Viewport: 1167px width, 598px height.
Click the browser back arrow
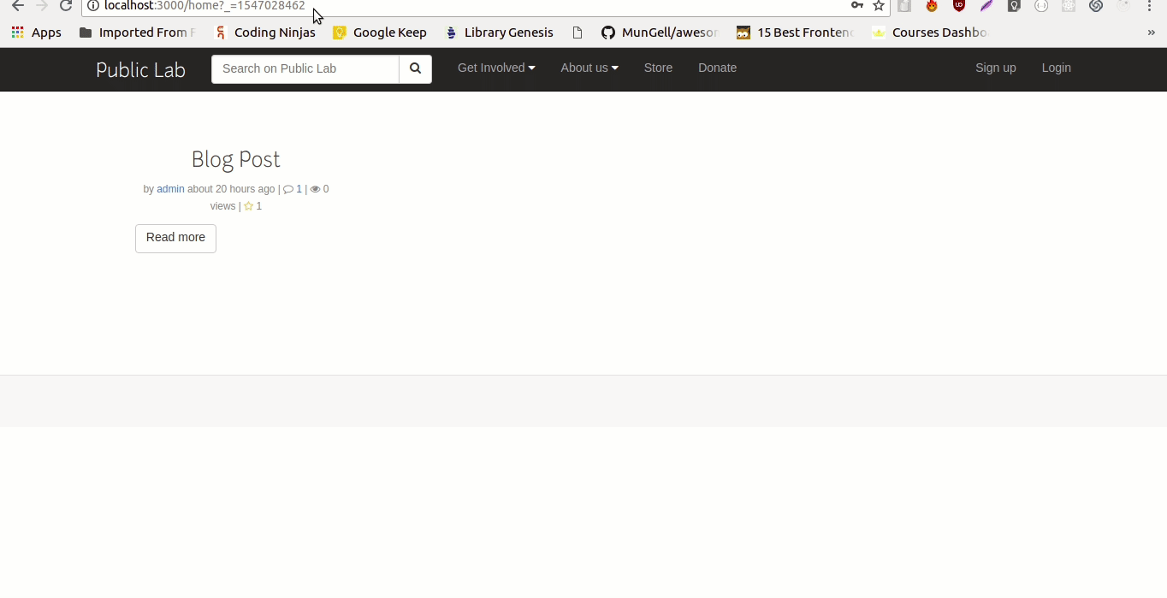(17, 6)
